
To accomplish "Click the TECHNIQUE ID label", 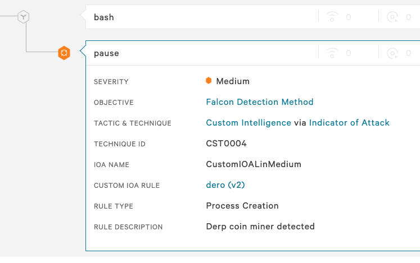I will coord(119,144).
